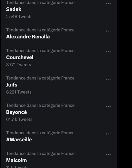Click the 2 548 Tweets count under Sadek
This screenshot has height=168, width=132.
tap(19, 17)
